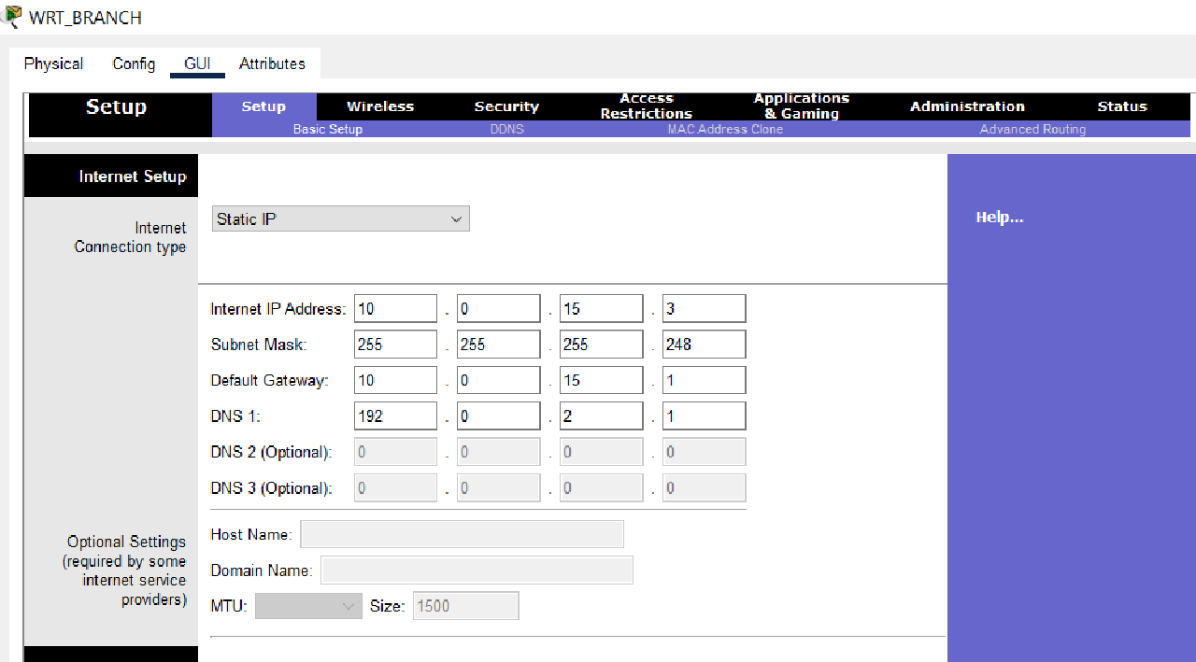Open MAC Address Clone settings
Viewport: 1196px width, 662px height.
(x=725, y=129)
